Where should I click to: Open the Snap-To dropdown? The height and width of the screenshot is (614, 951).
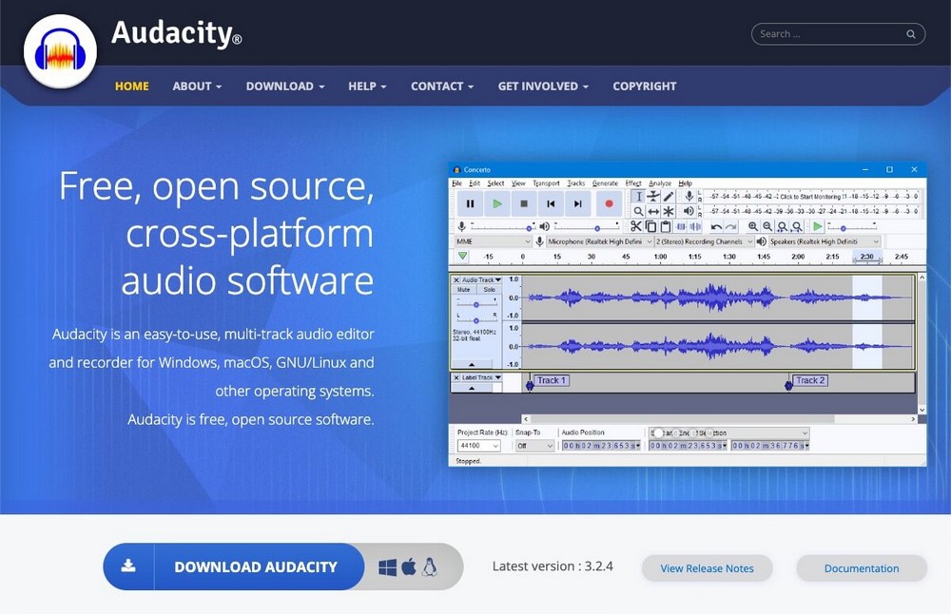point(533,445)
